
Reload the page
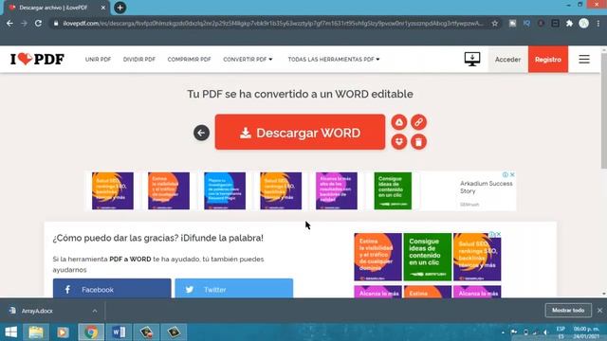38,23
